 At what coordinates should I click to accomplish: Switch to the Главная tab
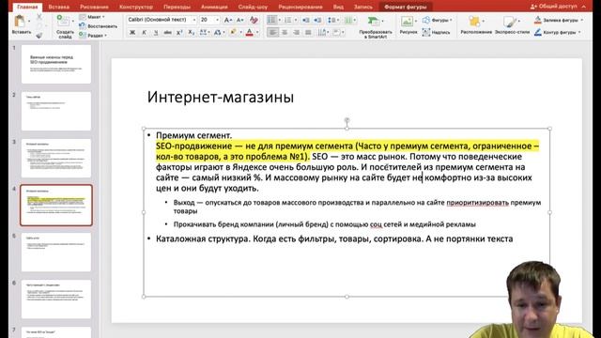pyautogui.click(x=27, y=7)
